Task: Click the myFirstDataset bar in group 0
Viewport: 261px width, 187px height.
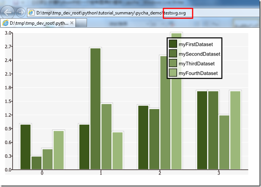Action: tap(25, 147)
